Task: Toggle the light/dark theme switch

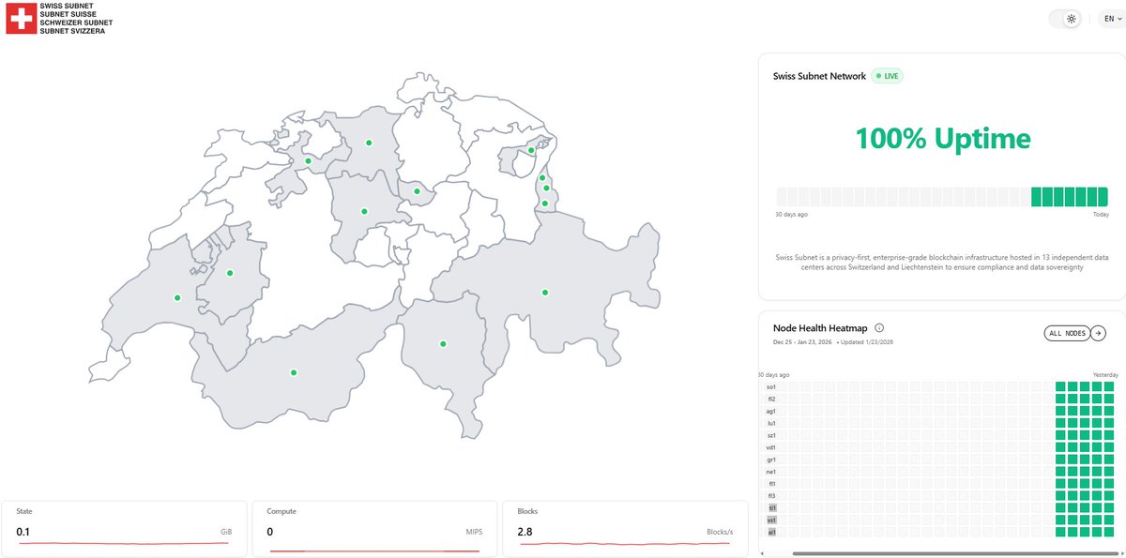Action: tap(1064, 19)
